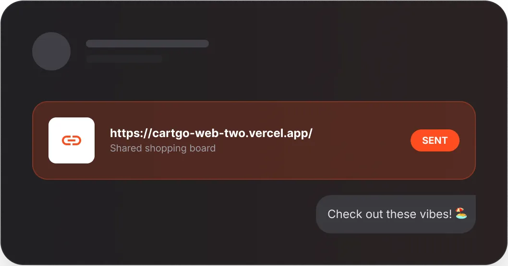Click the "Shared shopping board" subtitle
The width and height of the screenshot is (508, 266).
coord(162,148)
